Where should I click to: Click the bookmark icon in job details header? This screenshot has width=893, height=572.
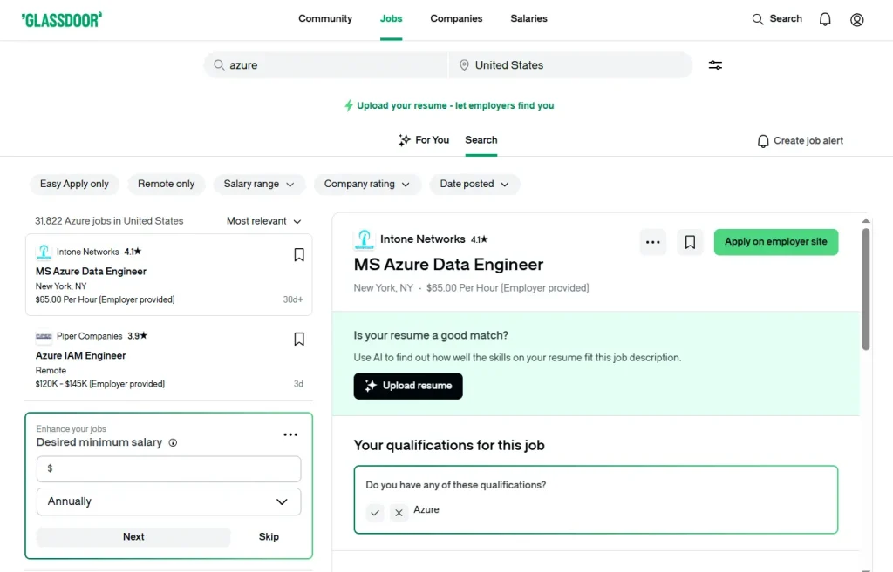(690, 242)
